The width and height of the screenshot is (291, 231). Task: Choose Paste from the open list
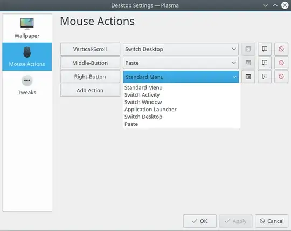[182, 124]
